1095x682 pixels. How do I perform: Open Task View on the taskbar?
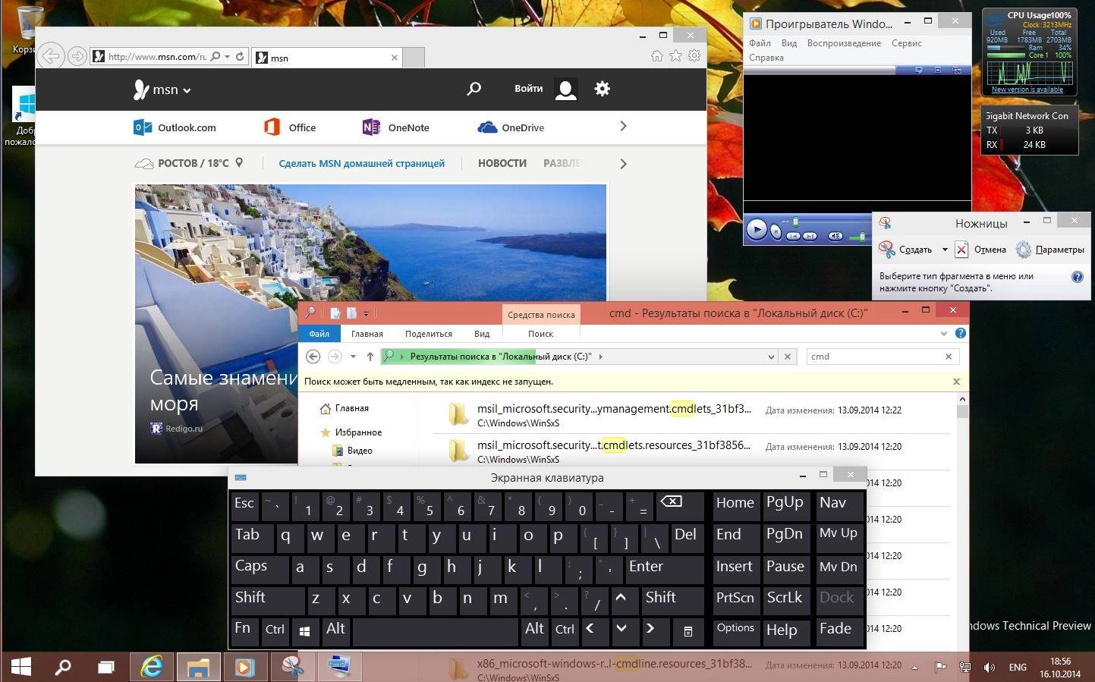106,667
